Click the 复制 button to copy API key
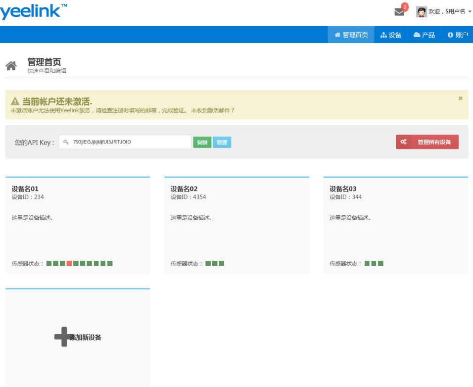Image resolution: width=473 pixels, height=387 pixels. [202, 142]
